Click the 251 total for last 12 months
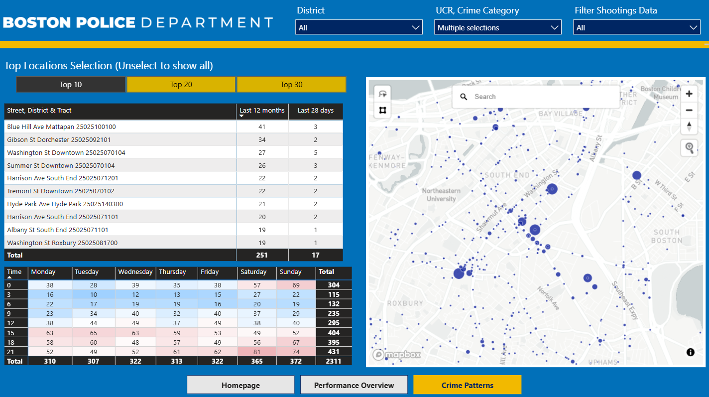709x397 pixels. tap(262, 255)
